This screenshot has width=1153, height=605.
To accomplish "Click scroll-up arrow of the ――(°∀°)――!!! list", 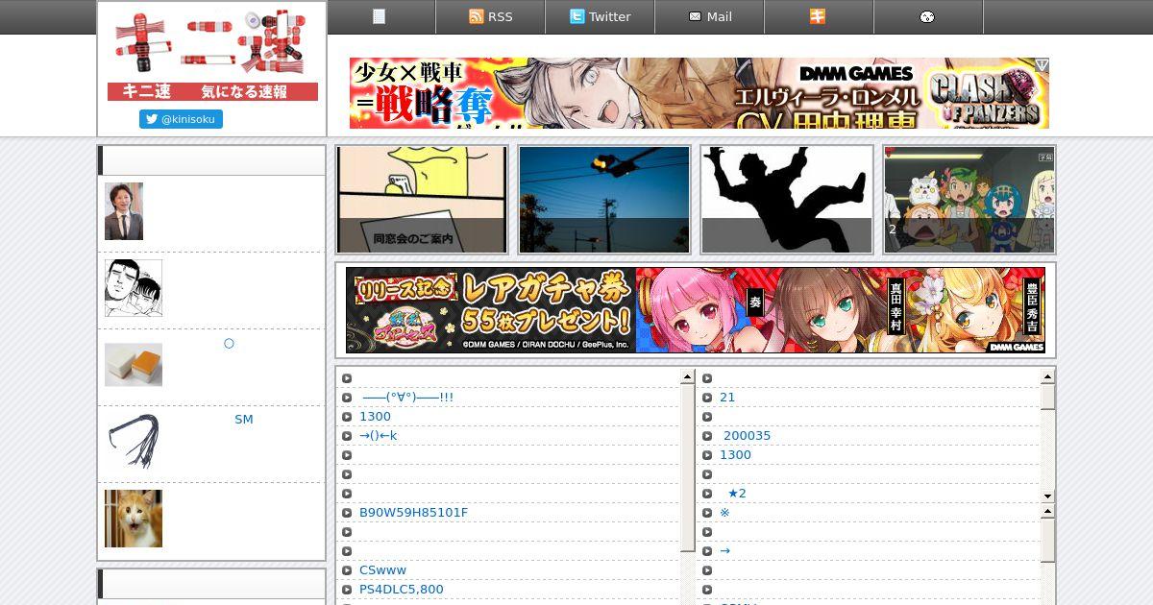I will tap(687, 376).
